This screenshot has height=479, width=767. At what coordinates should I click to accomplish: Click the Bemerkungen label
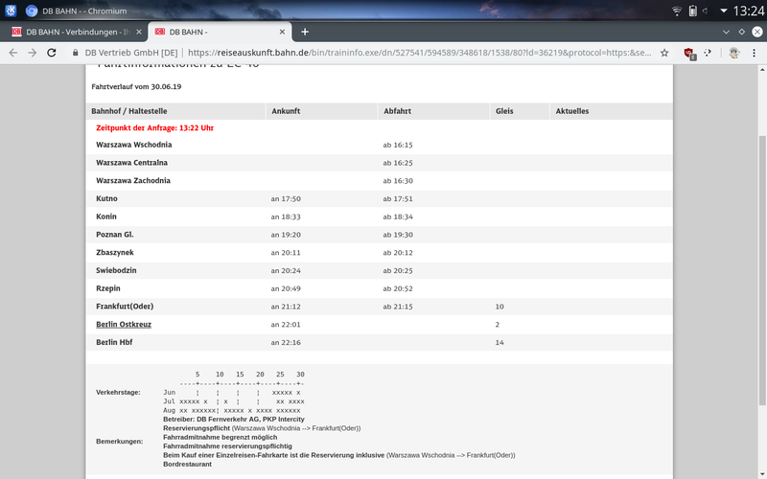119,442
